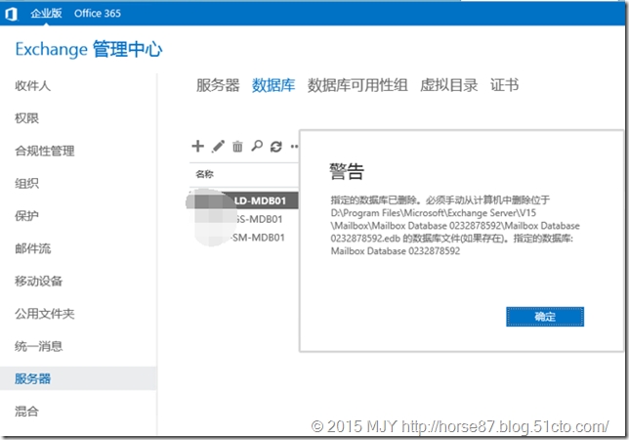The height and width of the screenshot is (440, 629).
Task: Select the SM-MDB01 database row
Action: click(x=257, y=238)
